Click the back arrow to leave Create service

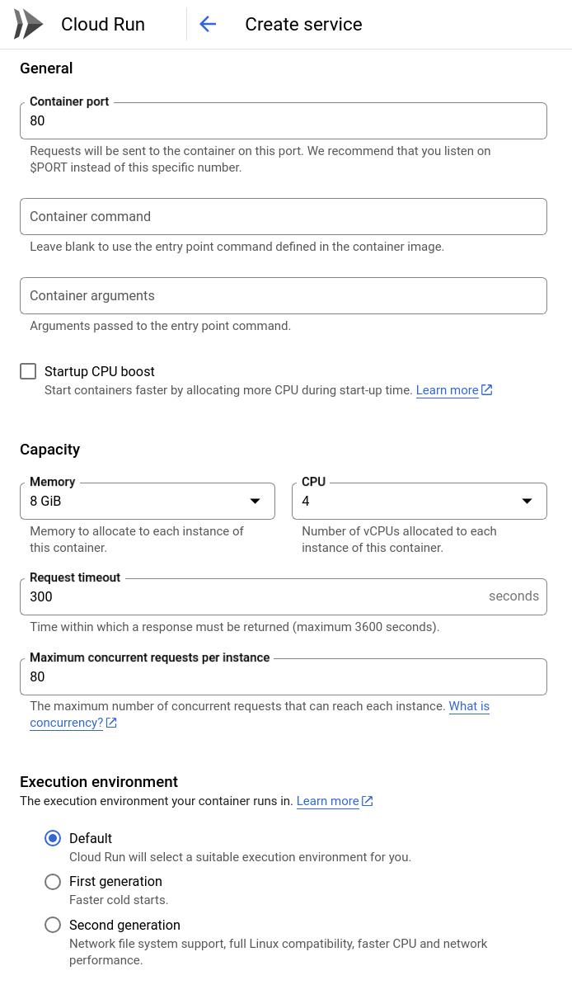208,24
